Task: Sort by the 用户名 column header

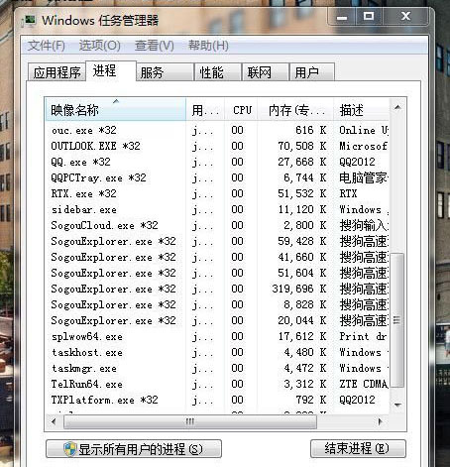Action: 205,110
